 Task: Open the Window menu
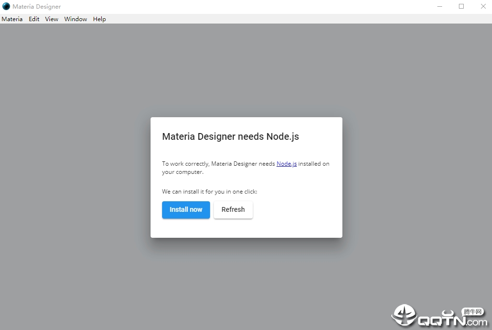76,19
